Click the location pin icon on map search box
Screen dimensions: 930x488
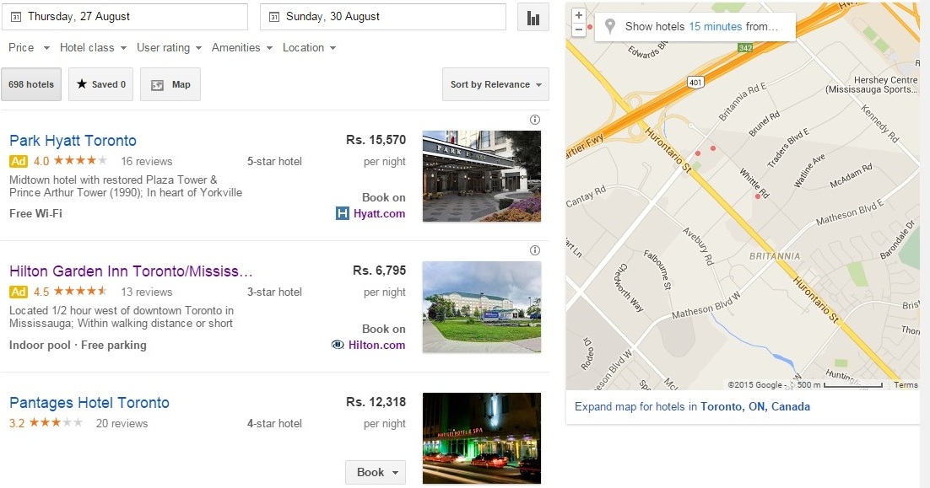[x=610, y=27]
